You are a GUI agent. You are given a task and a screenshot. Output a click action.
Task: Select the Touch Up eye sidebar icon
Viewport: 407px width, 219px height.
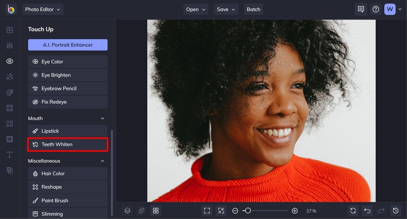coord(9,61)
